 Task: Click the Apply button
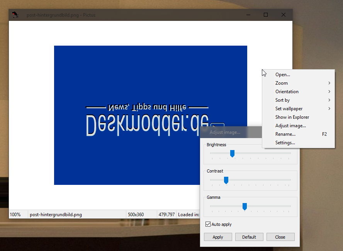pyautogui.click(x=218, y=237)
